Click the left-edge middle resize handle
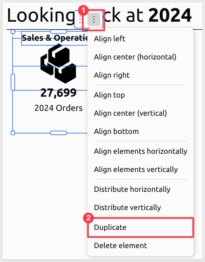Viewport: 205px width, 262px height. (x=13, y=82)
